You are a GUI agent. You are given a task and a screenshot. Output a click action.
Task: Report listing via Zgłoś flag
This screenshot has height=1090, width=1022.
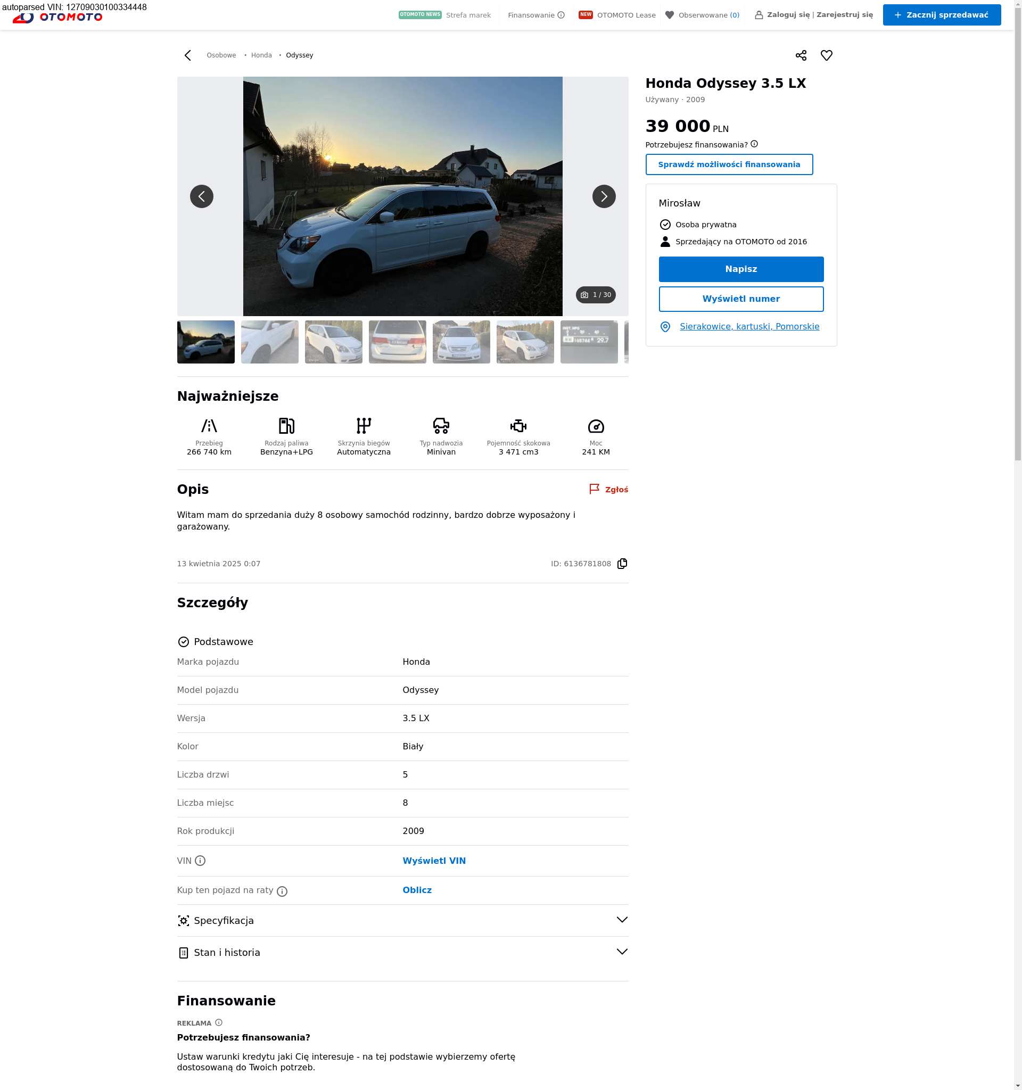pos(608,490)
